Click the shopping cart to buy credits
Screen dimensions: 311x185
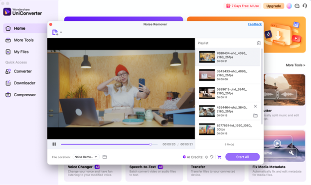click(x=219, y=157)
